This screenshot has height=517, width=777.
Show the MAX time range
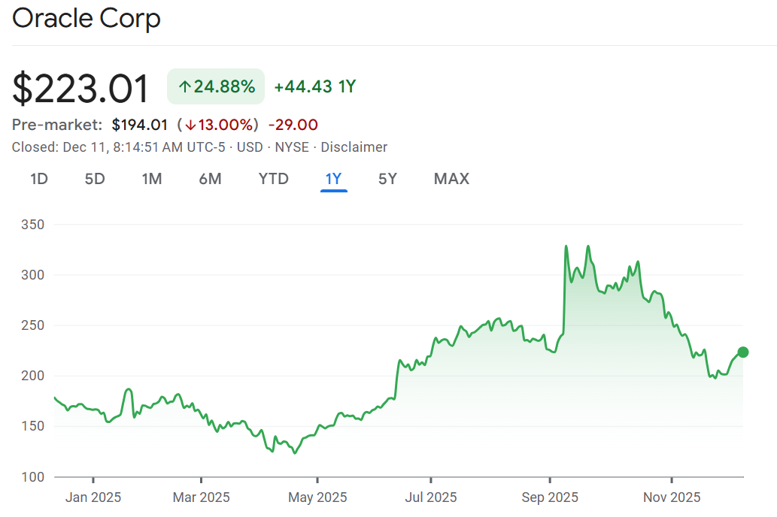[451, 179]
